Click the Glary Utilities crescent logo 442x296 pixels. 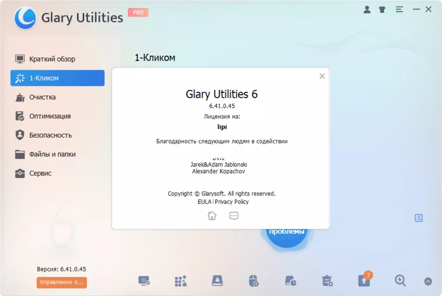pyautogui.click(x=25, y=18)
